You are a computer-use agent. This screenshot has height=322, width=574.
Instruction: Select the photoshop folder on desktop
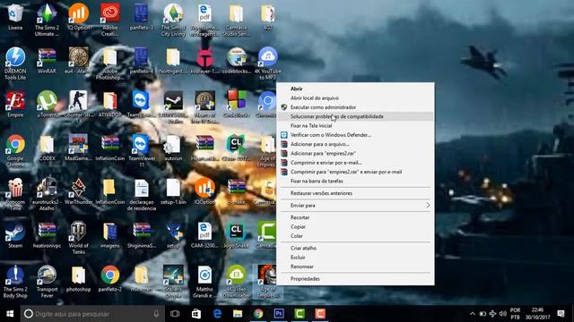pos(78,278)
